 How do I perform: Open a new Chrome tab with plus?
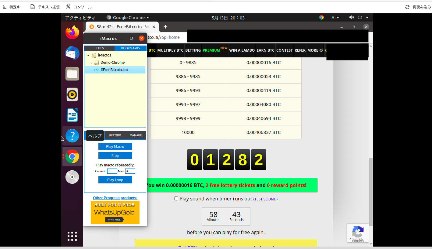pos(165,27)
